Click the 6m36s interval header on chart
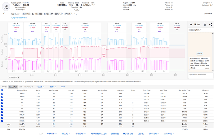Screen dimensions: 214x137 pos(85,27)
